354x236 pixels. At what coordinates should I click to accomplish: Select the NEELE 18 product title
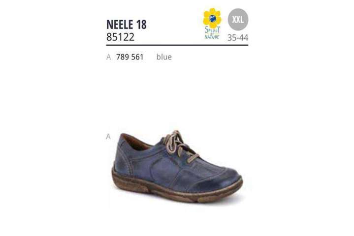tap(127, 25)
